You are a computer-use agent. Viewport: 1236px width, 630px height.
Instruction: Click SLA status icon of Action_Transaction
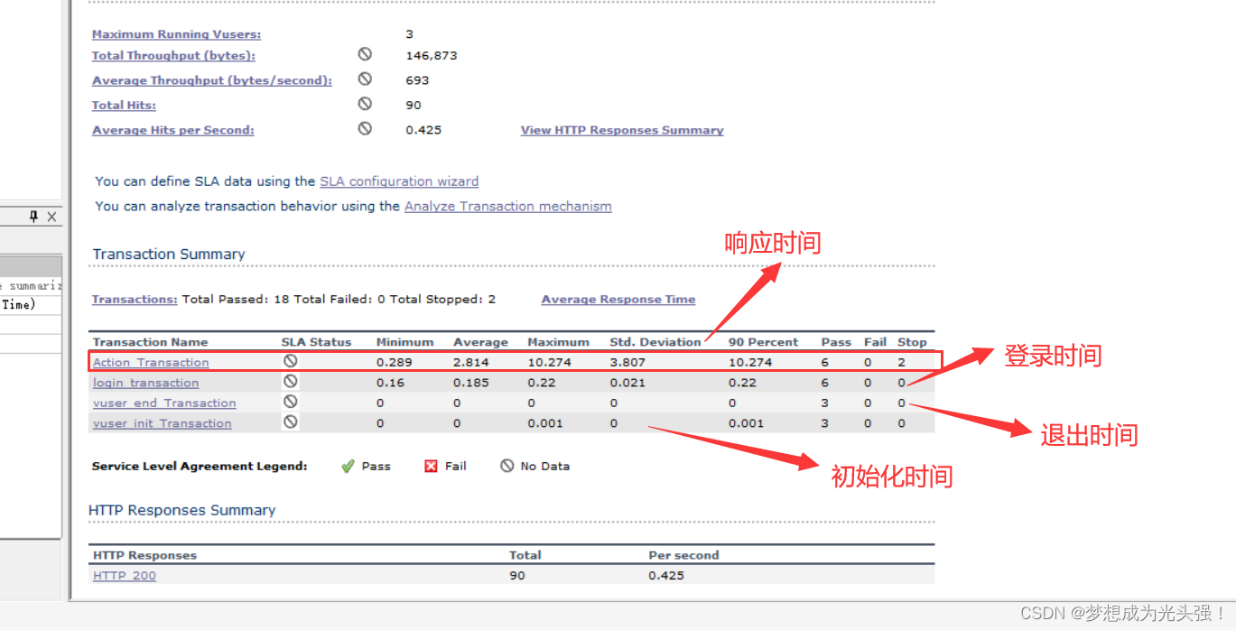291,360
